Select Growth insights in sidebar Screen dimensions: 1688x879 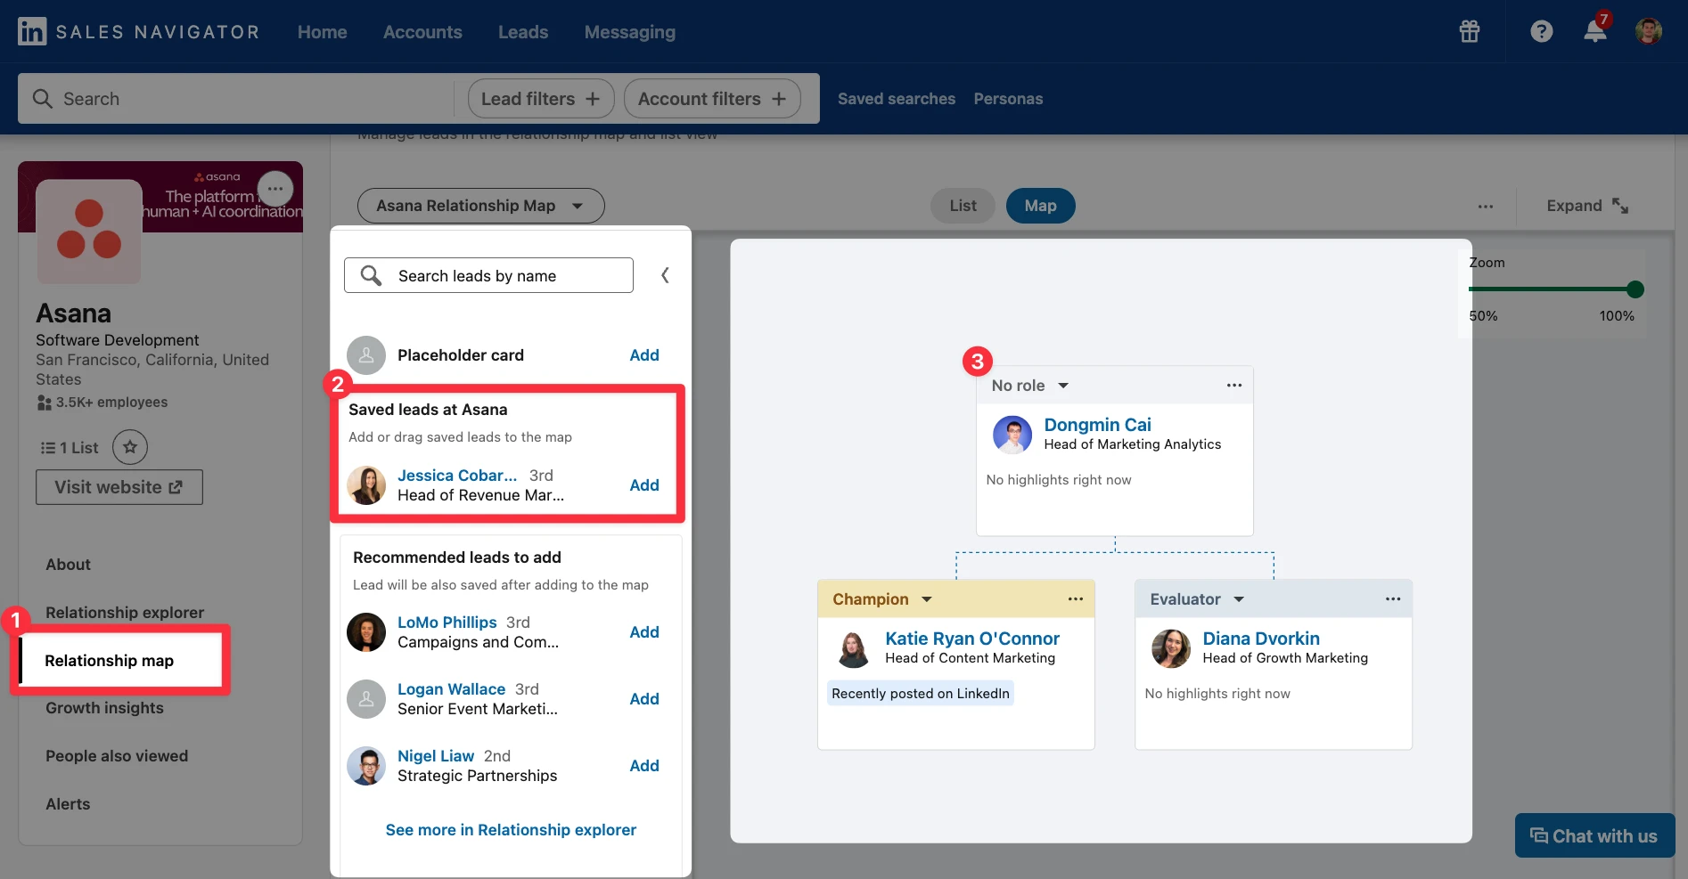[x=104, y=708]
